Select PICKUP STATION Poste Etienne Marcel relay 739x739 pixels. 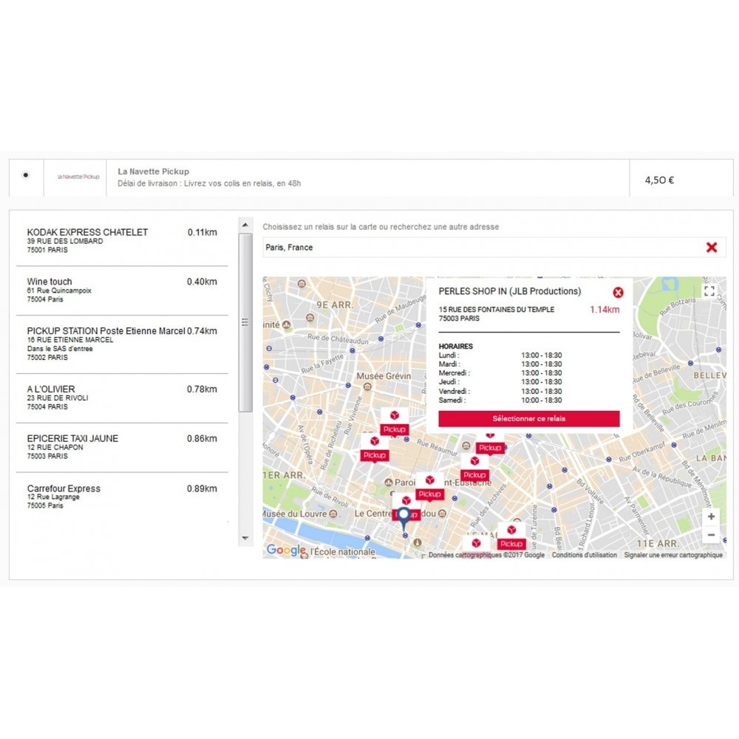[122, 344]
